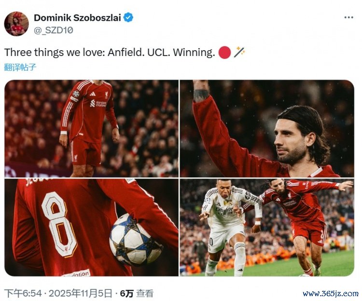Click the date 2025年11月5日
Viewport: 362px width, 301px height.
(x=80, y=293)
